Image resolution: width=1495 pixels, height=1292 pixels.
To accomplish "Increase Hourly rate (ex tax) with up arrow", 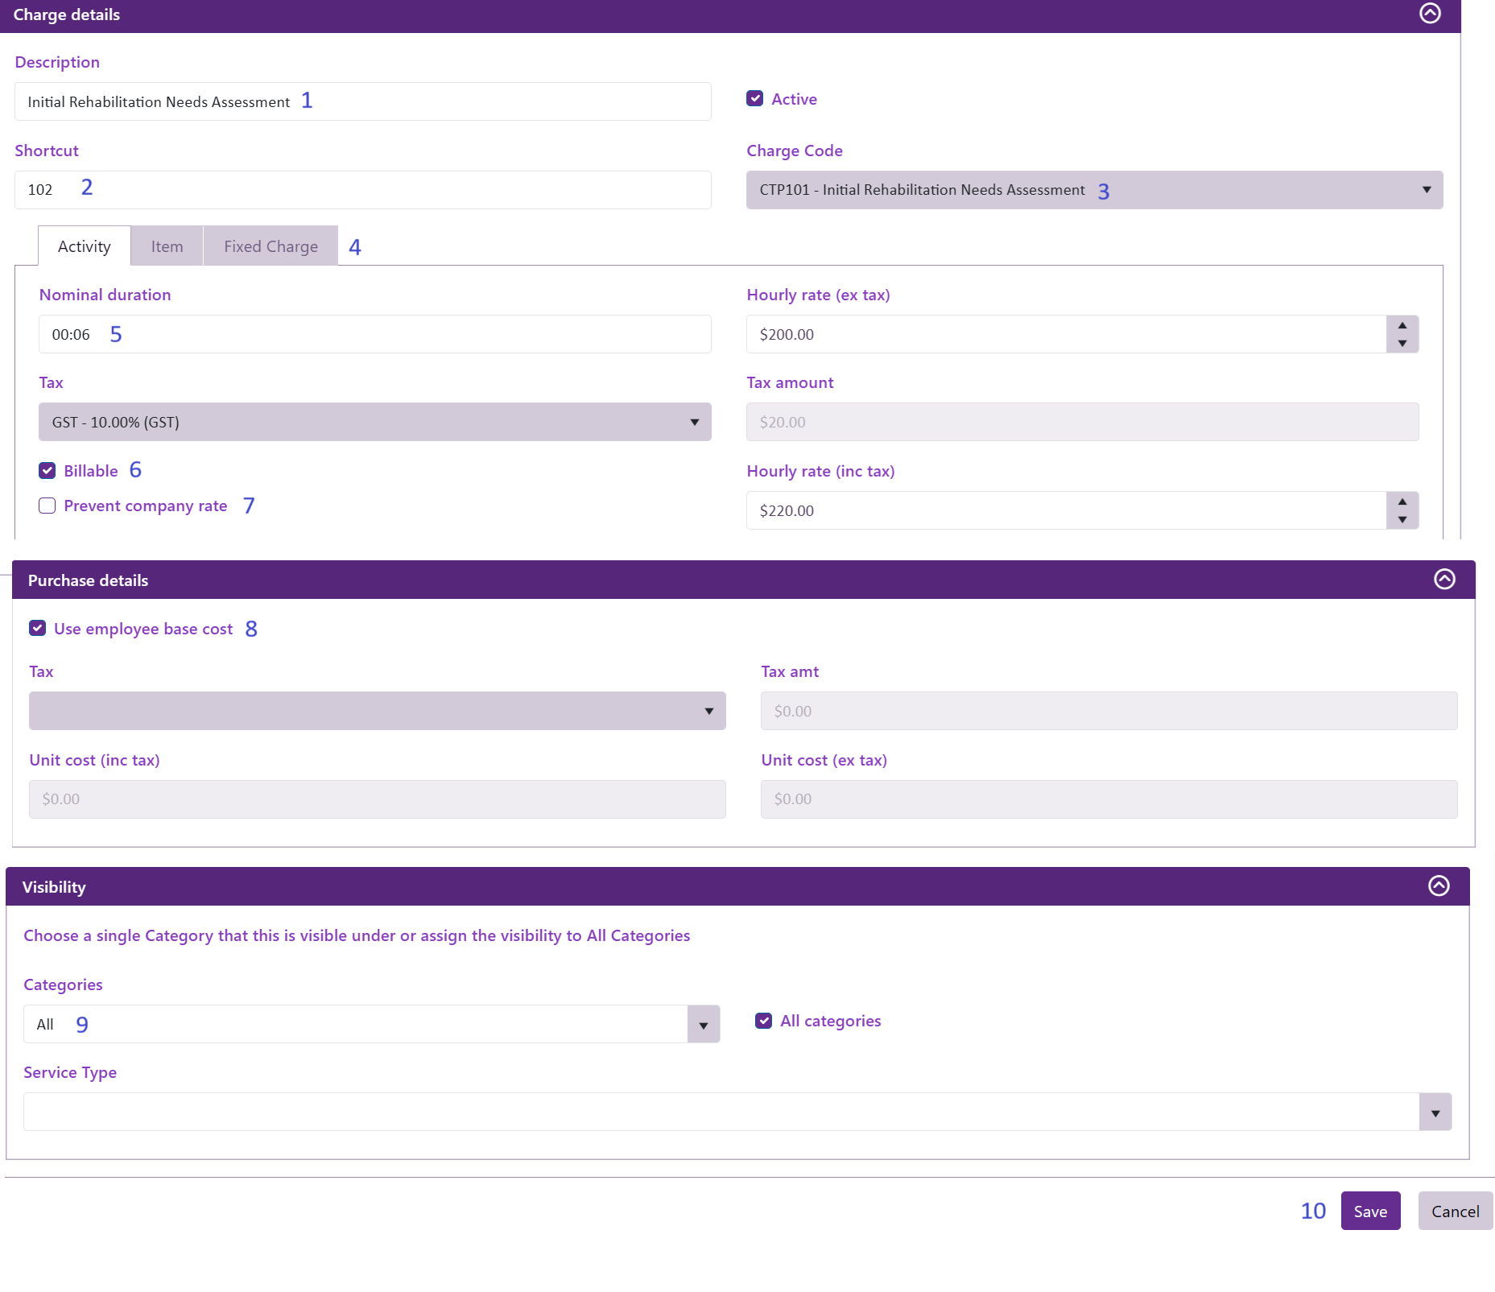I will point(1402,325).
